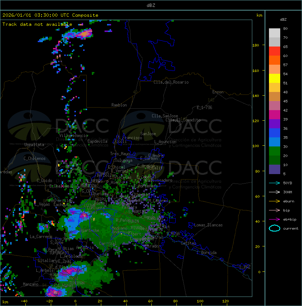The height and width of the screenshot is (306, 302).
Task: Click the '-20' tick on bottom axis
Action: (x=49, y=301)
